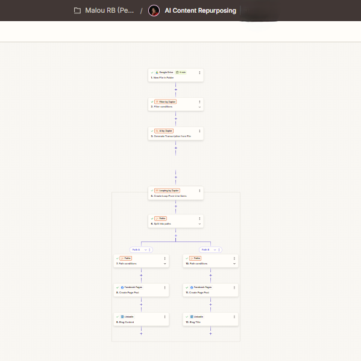Open menu for step 9 Blog Content
Image resolution: width=361 pixels, height=361 pixels.
click(165, 317)
